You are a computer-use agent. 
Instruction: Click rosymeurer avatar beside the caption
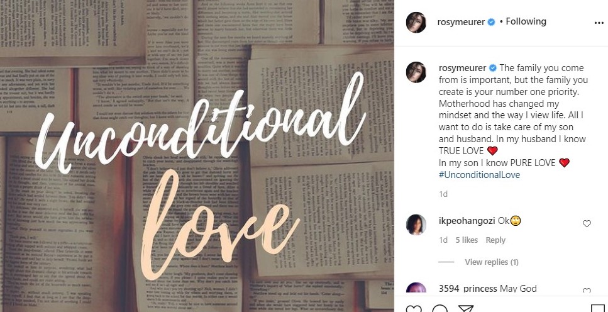click(x=416, y=72)
